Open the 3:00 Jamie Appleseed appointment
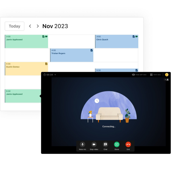The width and height of the screenshot is (171, 171). click(26, 41)
